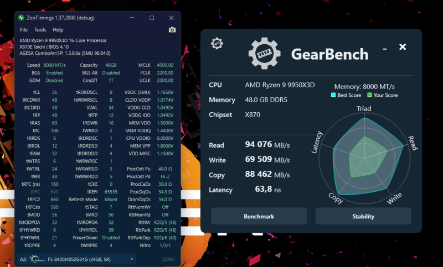Click the ProcOdt Pu value 48.0 Ω
This screenshot has width=443, height=267.
pyautogui.click(x=165, y=169)
